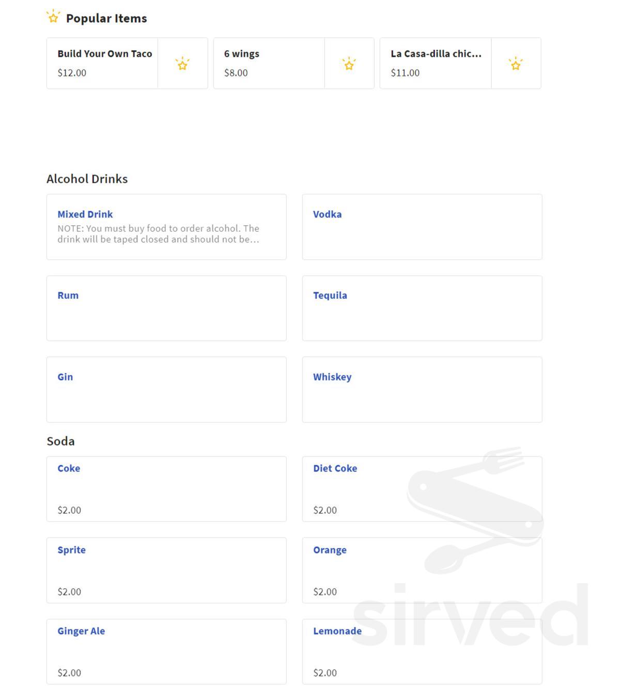Image resolution: width=620 pixels, height=694 pixels.
Task: Select Coke from the Soda section
Action: pos(69,468)
